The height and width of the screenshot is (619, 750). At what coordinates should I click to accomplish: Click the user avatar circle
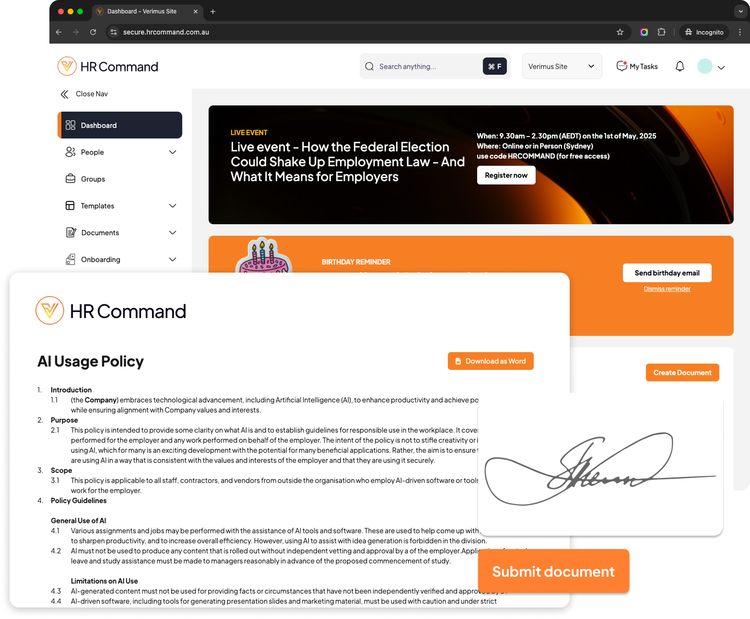pos(704,66)
